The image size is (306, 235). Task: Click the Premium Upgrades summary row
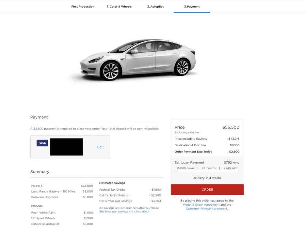62,197
